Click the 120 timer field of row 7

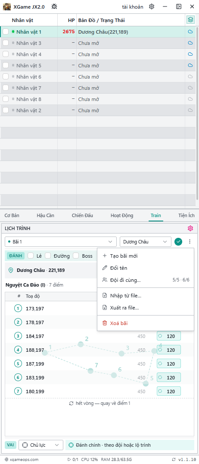(169, 391)
